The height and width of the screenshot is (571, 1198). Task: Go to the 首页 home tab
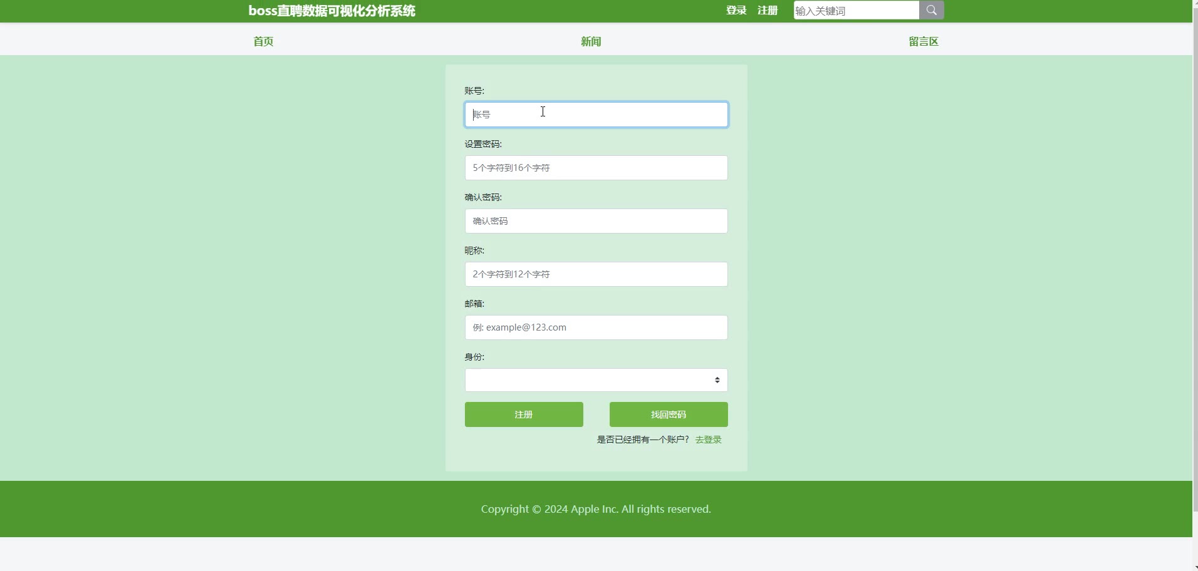(x=263, y=41)
